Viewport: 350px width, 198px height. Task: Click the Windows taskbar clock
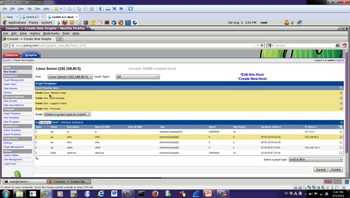338,194
